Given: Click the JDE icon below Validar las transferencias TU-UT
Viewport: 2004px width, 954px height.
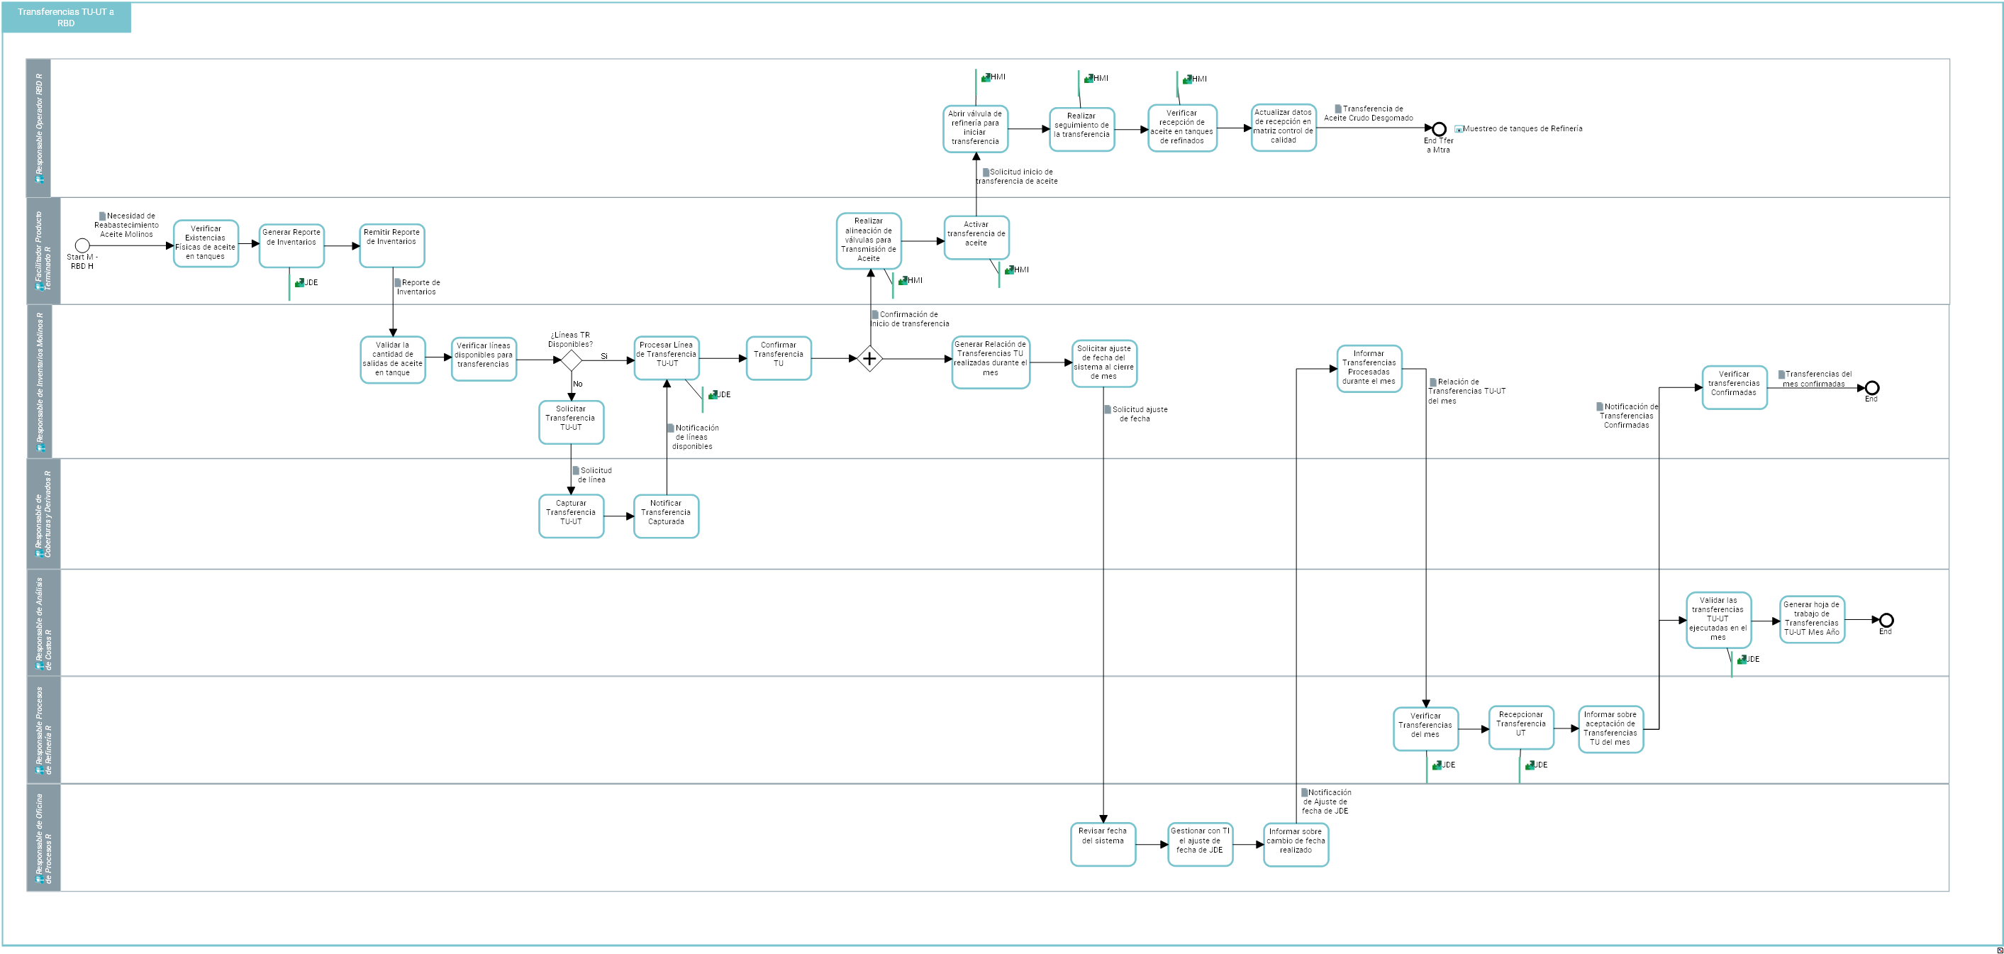Looking at the screenshot, I should tap(1742, 660).
